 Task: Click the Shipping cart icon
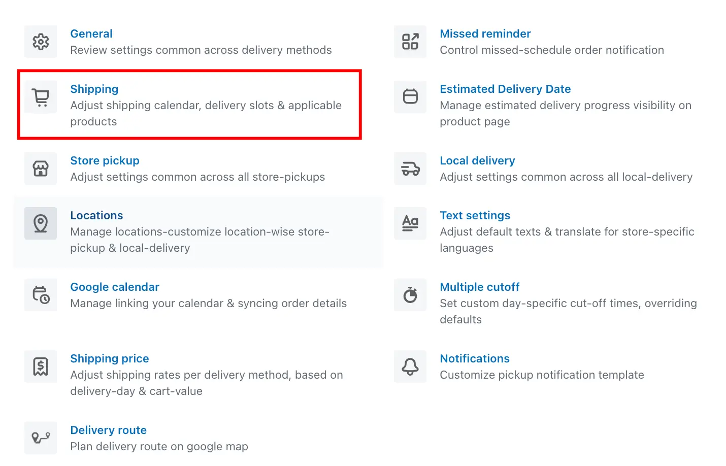point(41,97)
